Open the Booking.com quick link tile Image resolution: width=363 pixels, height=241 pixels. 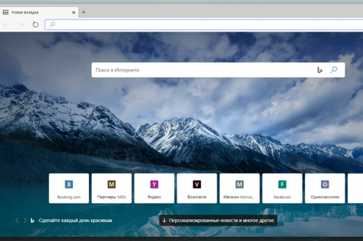click(69, 189)
